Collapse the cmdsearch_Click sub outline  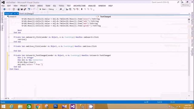pos(9,37)
